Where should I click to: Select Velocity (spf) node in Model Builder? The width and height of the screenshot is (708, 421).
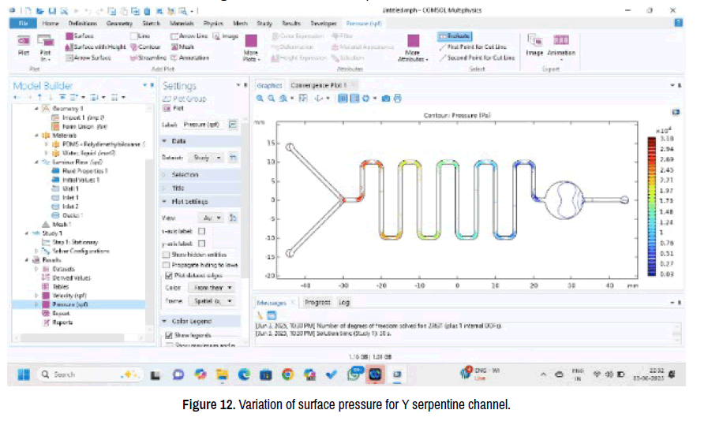[69, 295]
